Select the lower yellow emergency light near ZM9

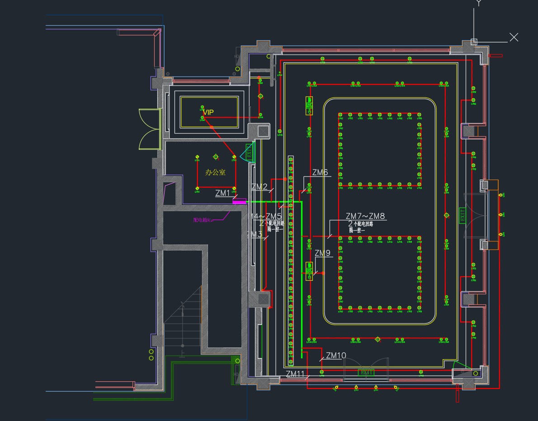coord(310,271)
